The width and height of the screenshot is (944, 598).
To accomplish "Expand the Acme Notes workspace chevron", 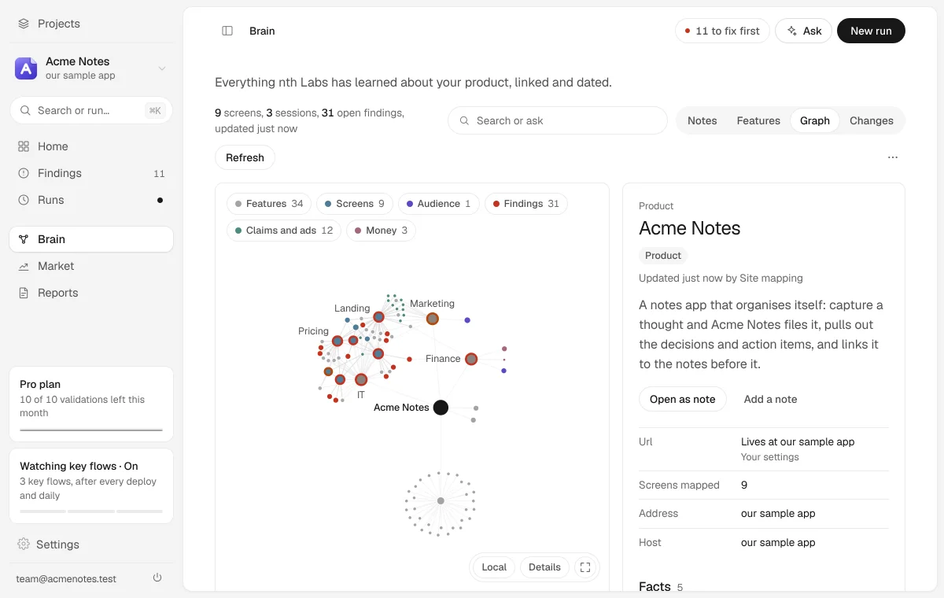I will [161, 68].
